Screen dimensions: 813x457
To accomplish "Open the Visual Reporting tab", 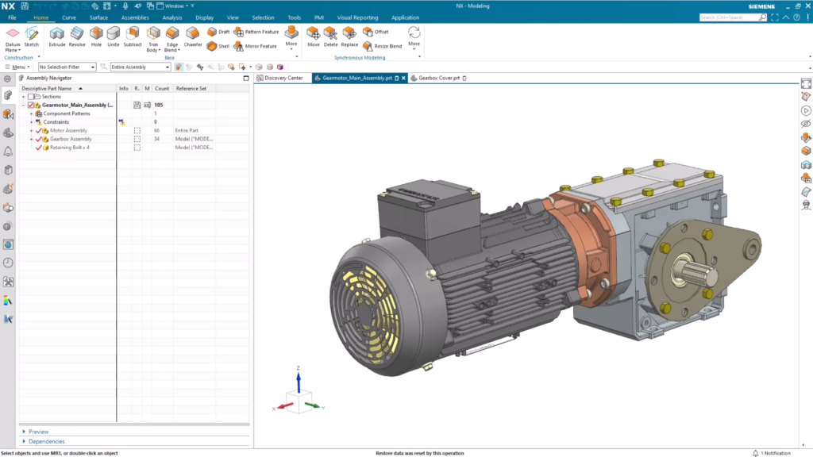I will pos(357,17).
